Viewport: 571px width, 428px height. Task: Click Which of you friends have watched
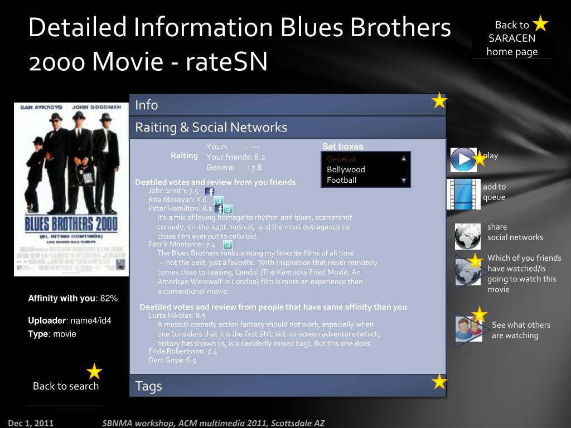pyautogui.click(x=524, y=274)
